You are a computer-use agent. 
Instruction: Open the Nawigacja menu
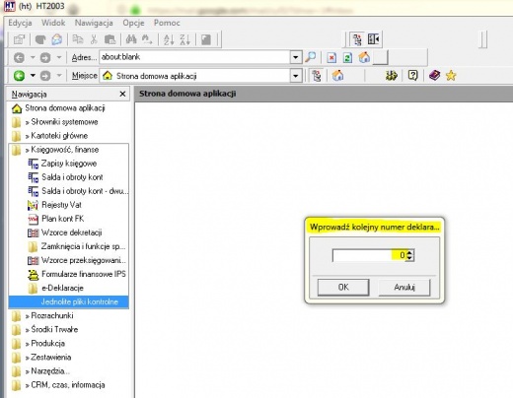tap(94, 23)
